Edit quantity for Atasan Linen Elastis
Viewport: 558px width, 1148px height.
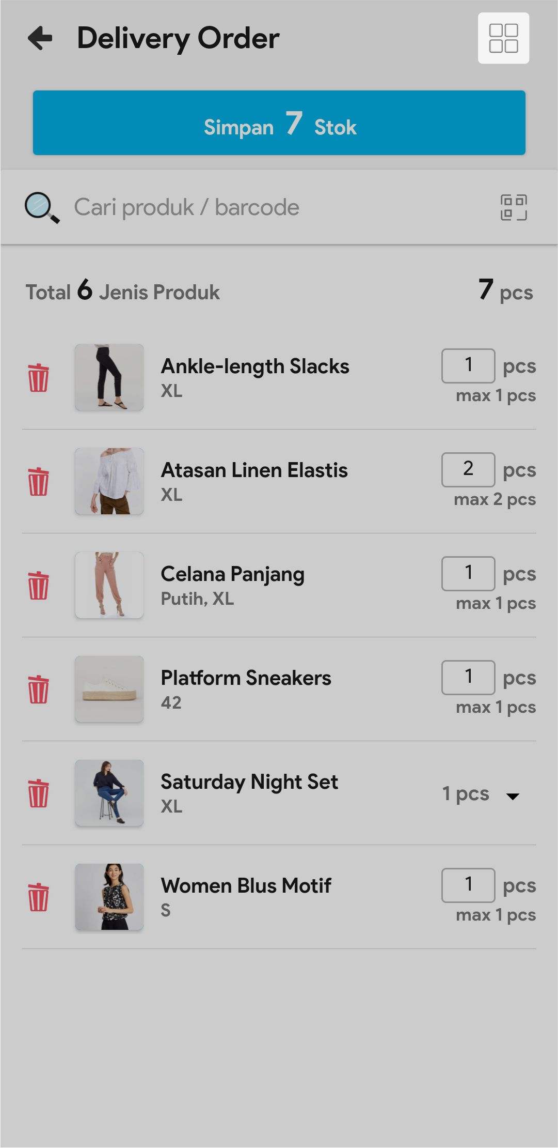pyautogui.click(x=468, y=469)
